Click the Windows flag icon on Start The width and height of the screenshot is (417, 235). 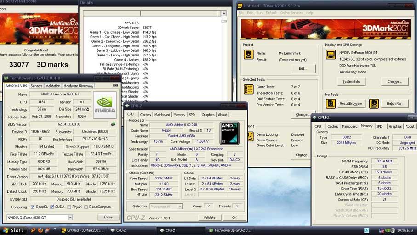point(6,230)
